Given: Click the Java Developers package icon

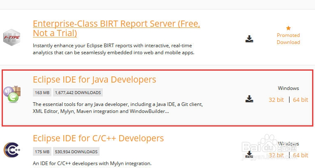Looking at the screenshot, I should click(12, 94).
